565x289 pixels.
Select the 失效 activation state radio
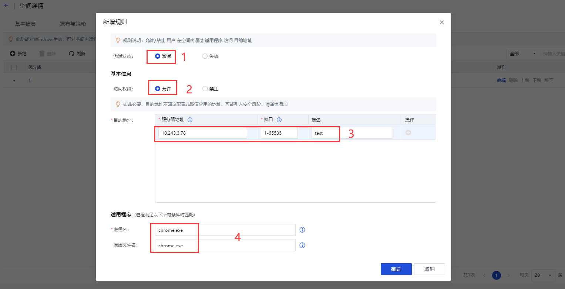[205, 56]
